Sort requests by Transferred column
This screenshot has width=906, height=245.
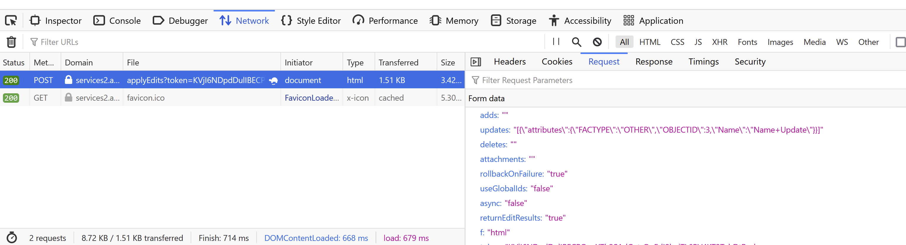tap(398, 63)
